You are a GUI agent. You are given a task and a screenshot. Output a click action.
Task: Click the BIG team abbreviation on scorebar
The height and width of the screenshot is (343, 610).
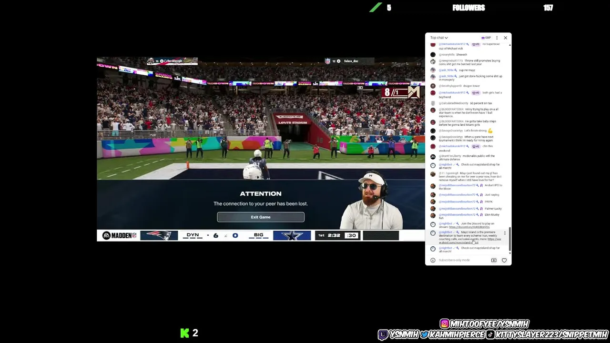tap(258, 235)
